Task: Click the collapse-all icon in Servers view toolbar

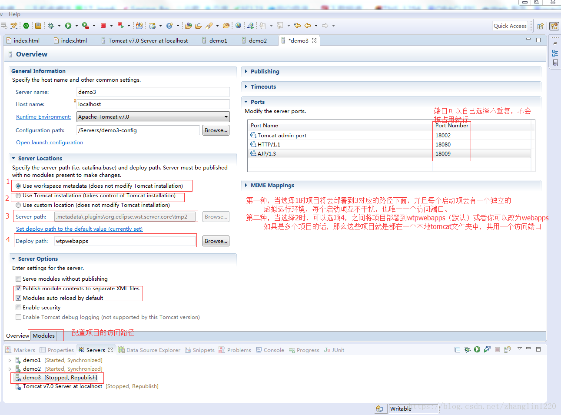Action: click(x=457, y=349)
